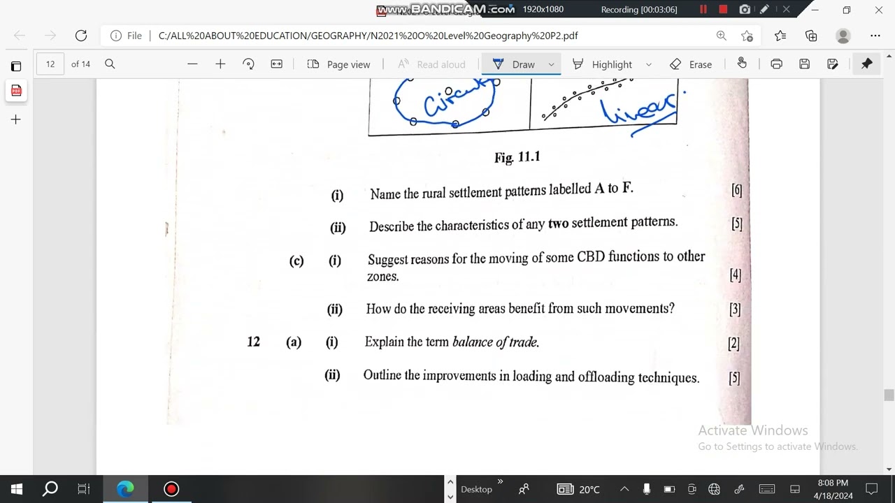Expand Highlight color options dropdown
The width and height of the screenshot is (895, 503).
648,64
